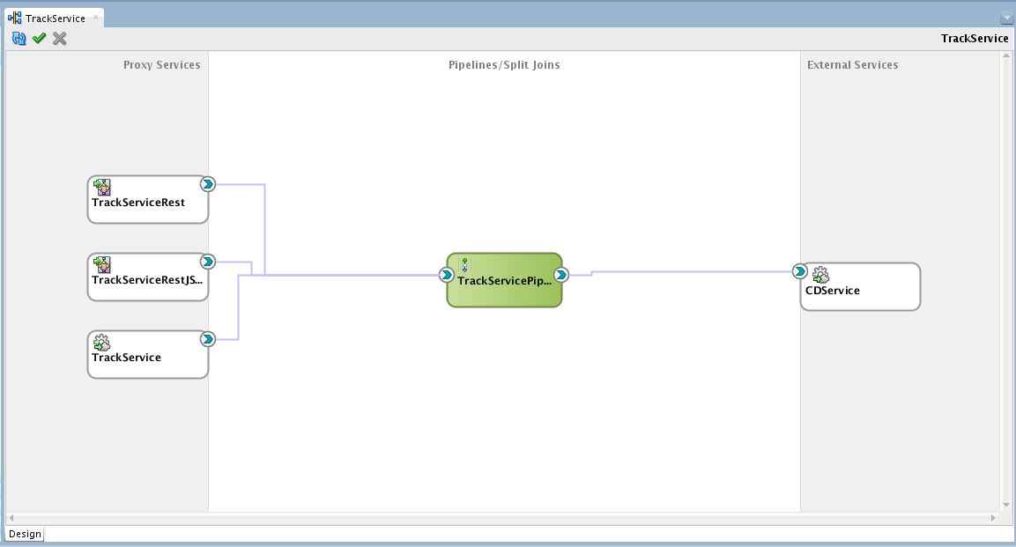
Task: Open the editor tab list dropdown arrow
Action: pyautogui.click(x=1007, y=18)
